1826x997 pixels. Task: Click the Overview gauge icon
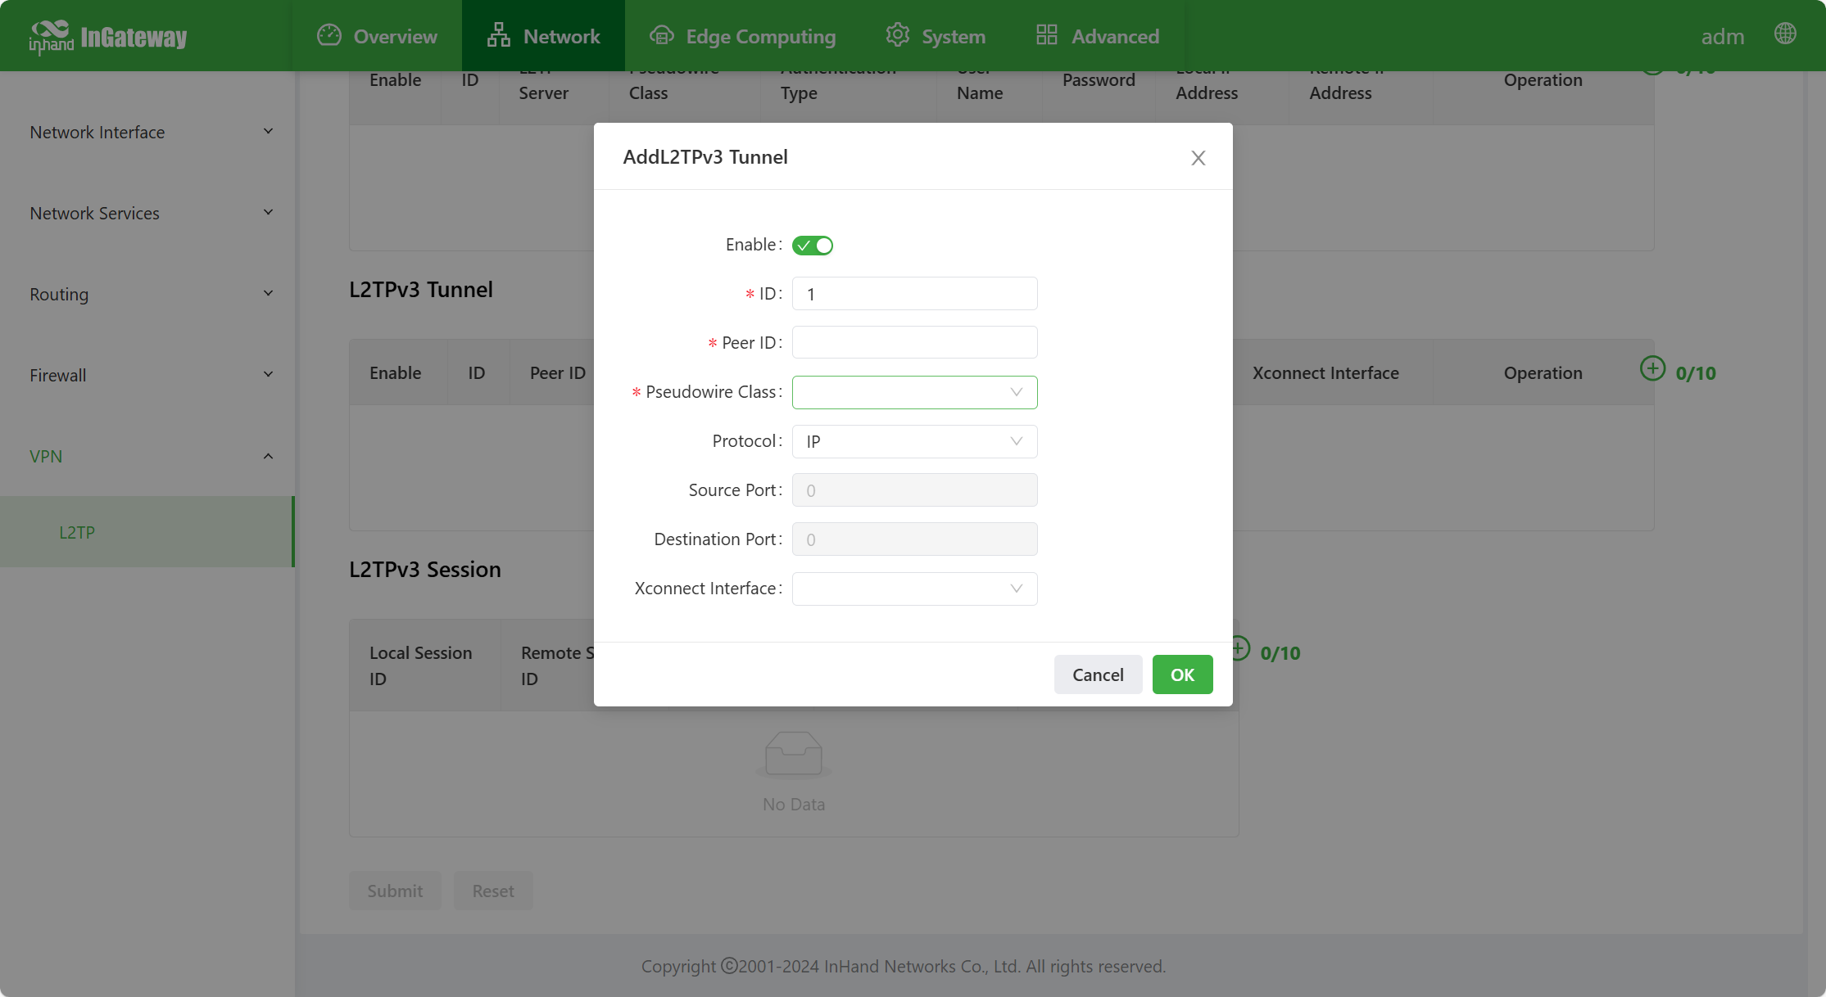(x=328, y=35)
